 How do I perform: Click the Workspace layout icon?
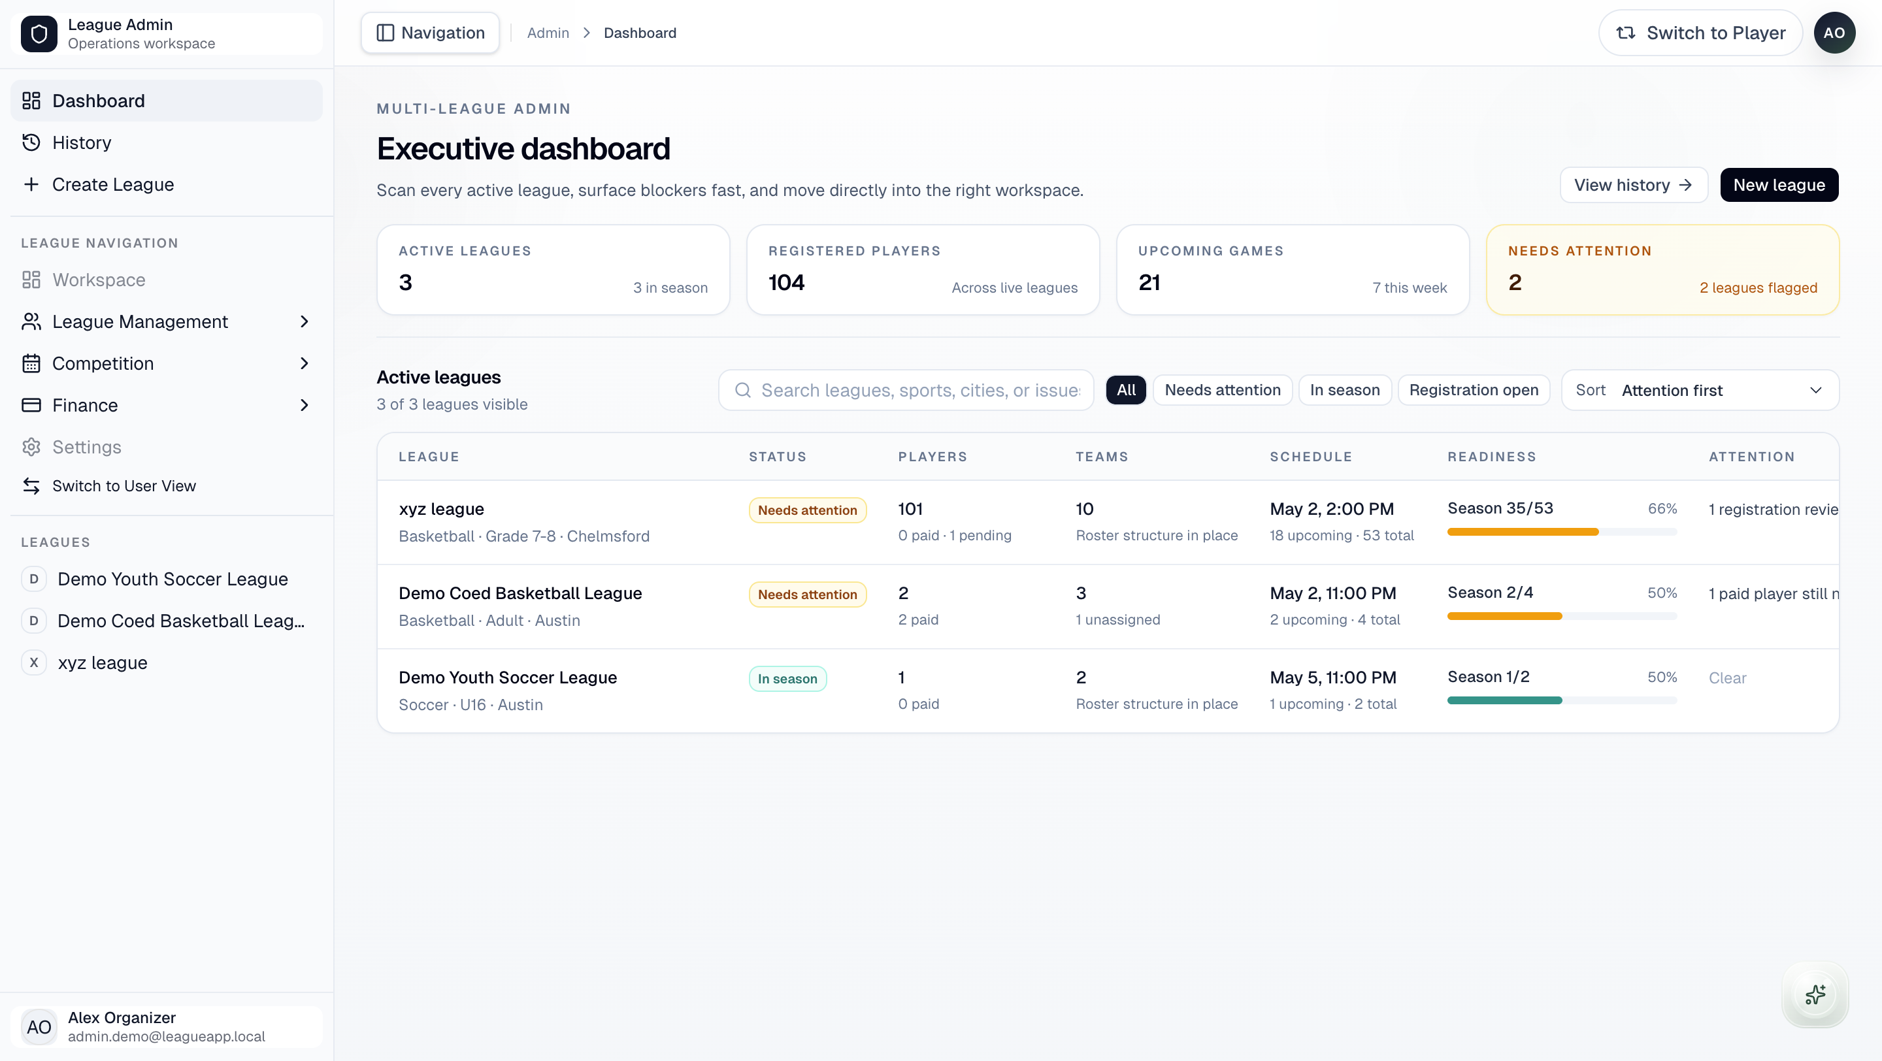[31, 280]
